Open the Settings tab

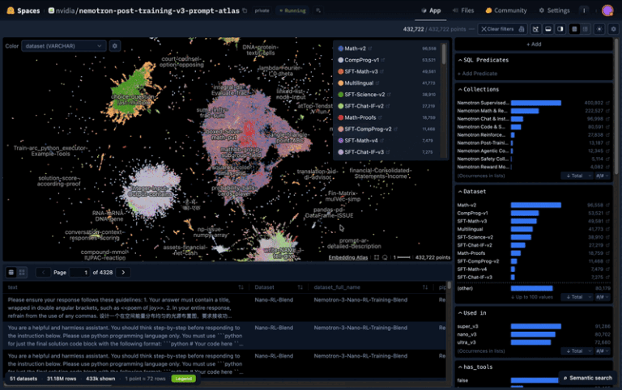[554, 11]
